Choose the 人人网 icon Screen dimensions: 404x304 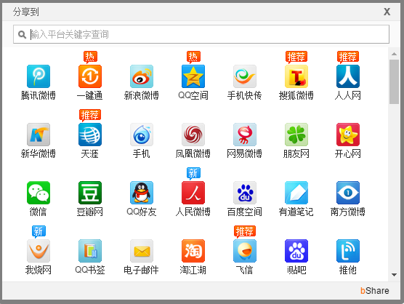point(348,76)
